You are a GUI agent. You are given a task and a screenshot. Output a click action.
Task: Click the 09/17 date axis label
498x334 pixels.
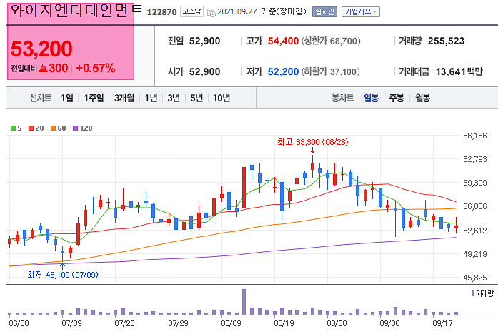click(442, 323)
